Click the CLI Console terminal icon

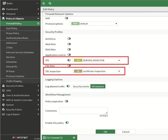pos(44,138)
